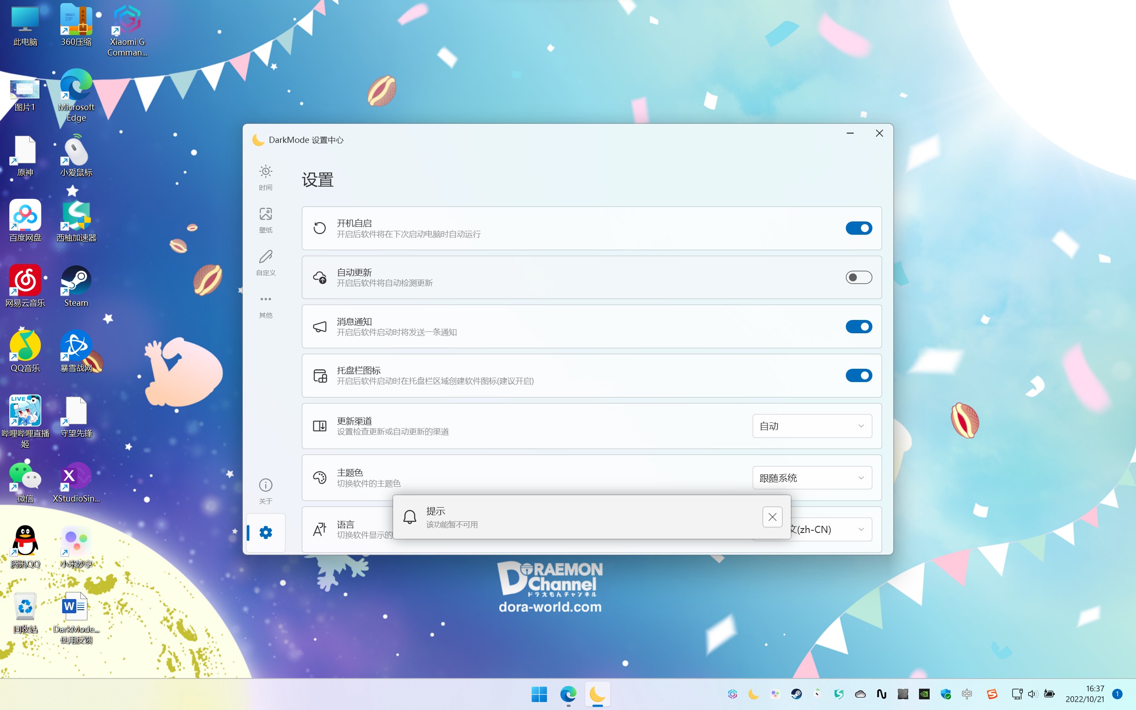Click the battery icon in system tray

coord(1049,694)
